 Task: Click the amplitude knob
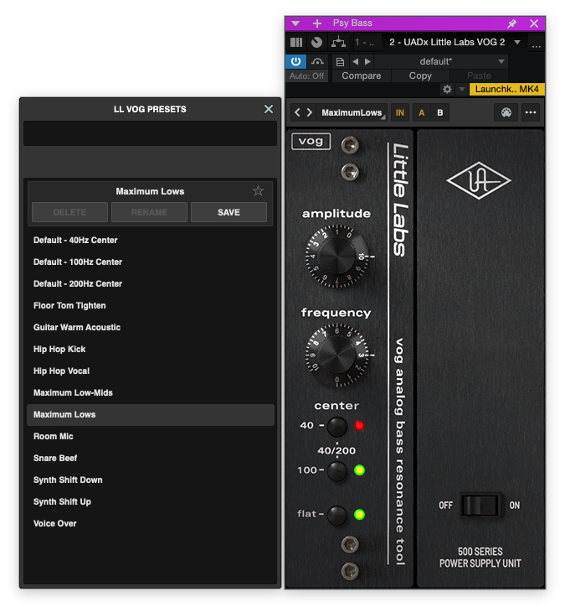[337, 257]
